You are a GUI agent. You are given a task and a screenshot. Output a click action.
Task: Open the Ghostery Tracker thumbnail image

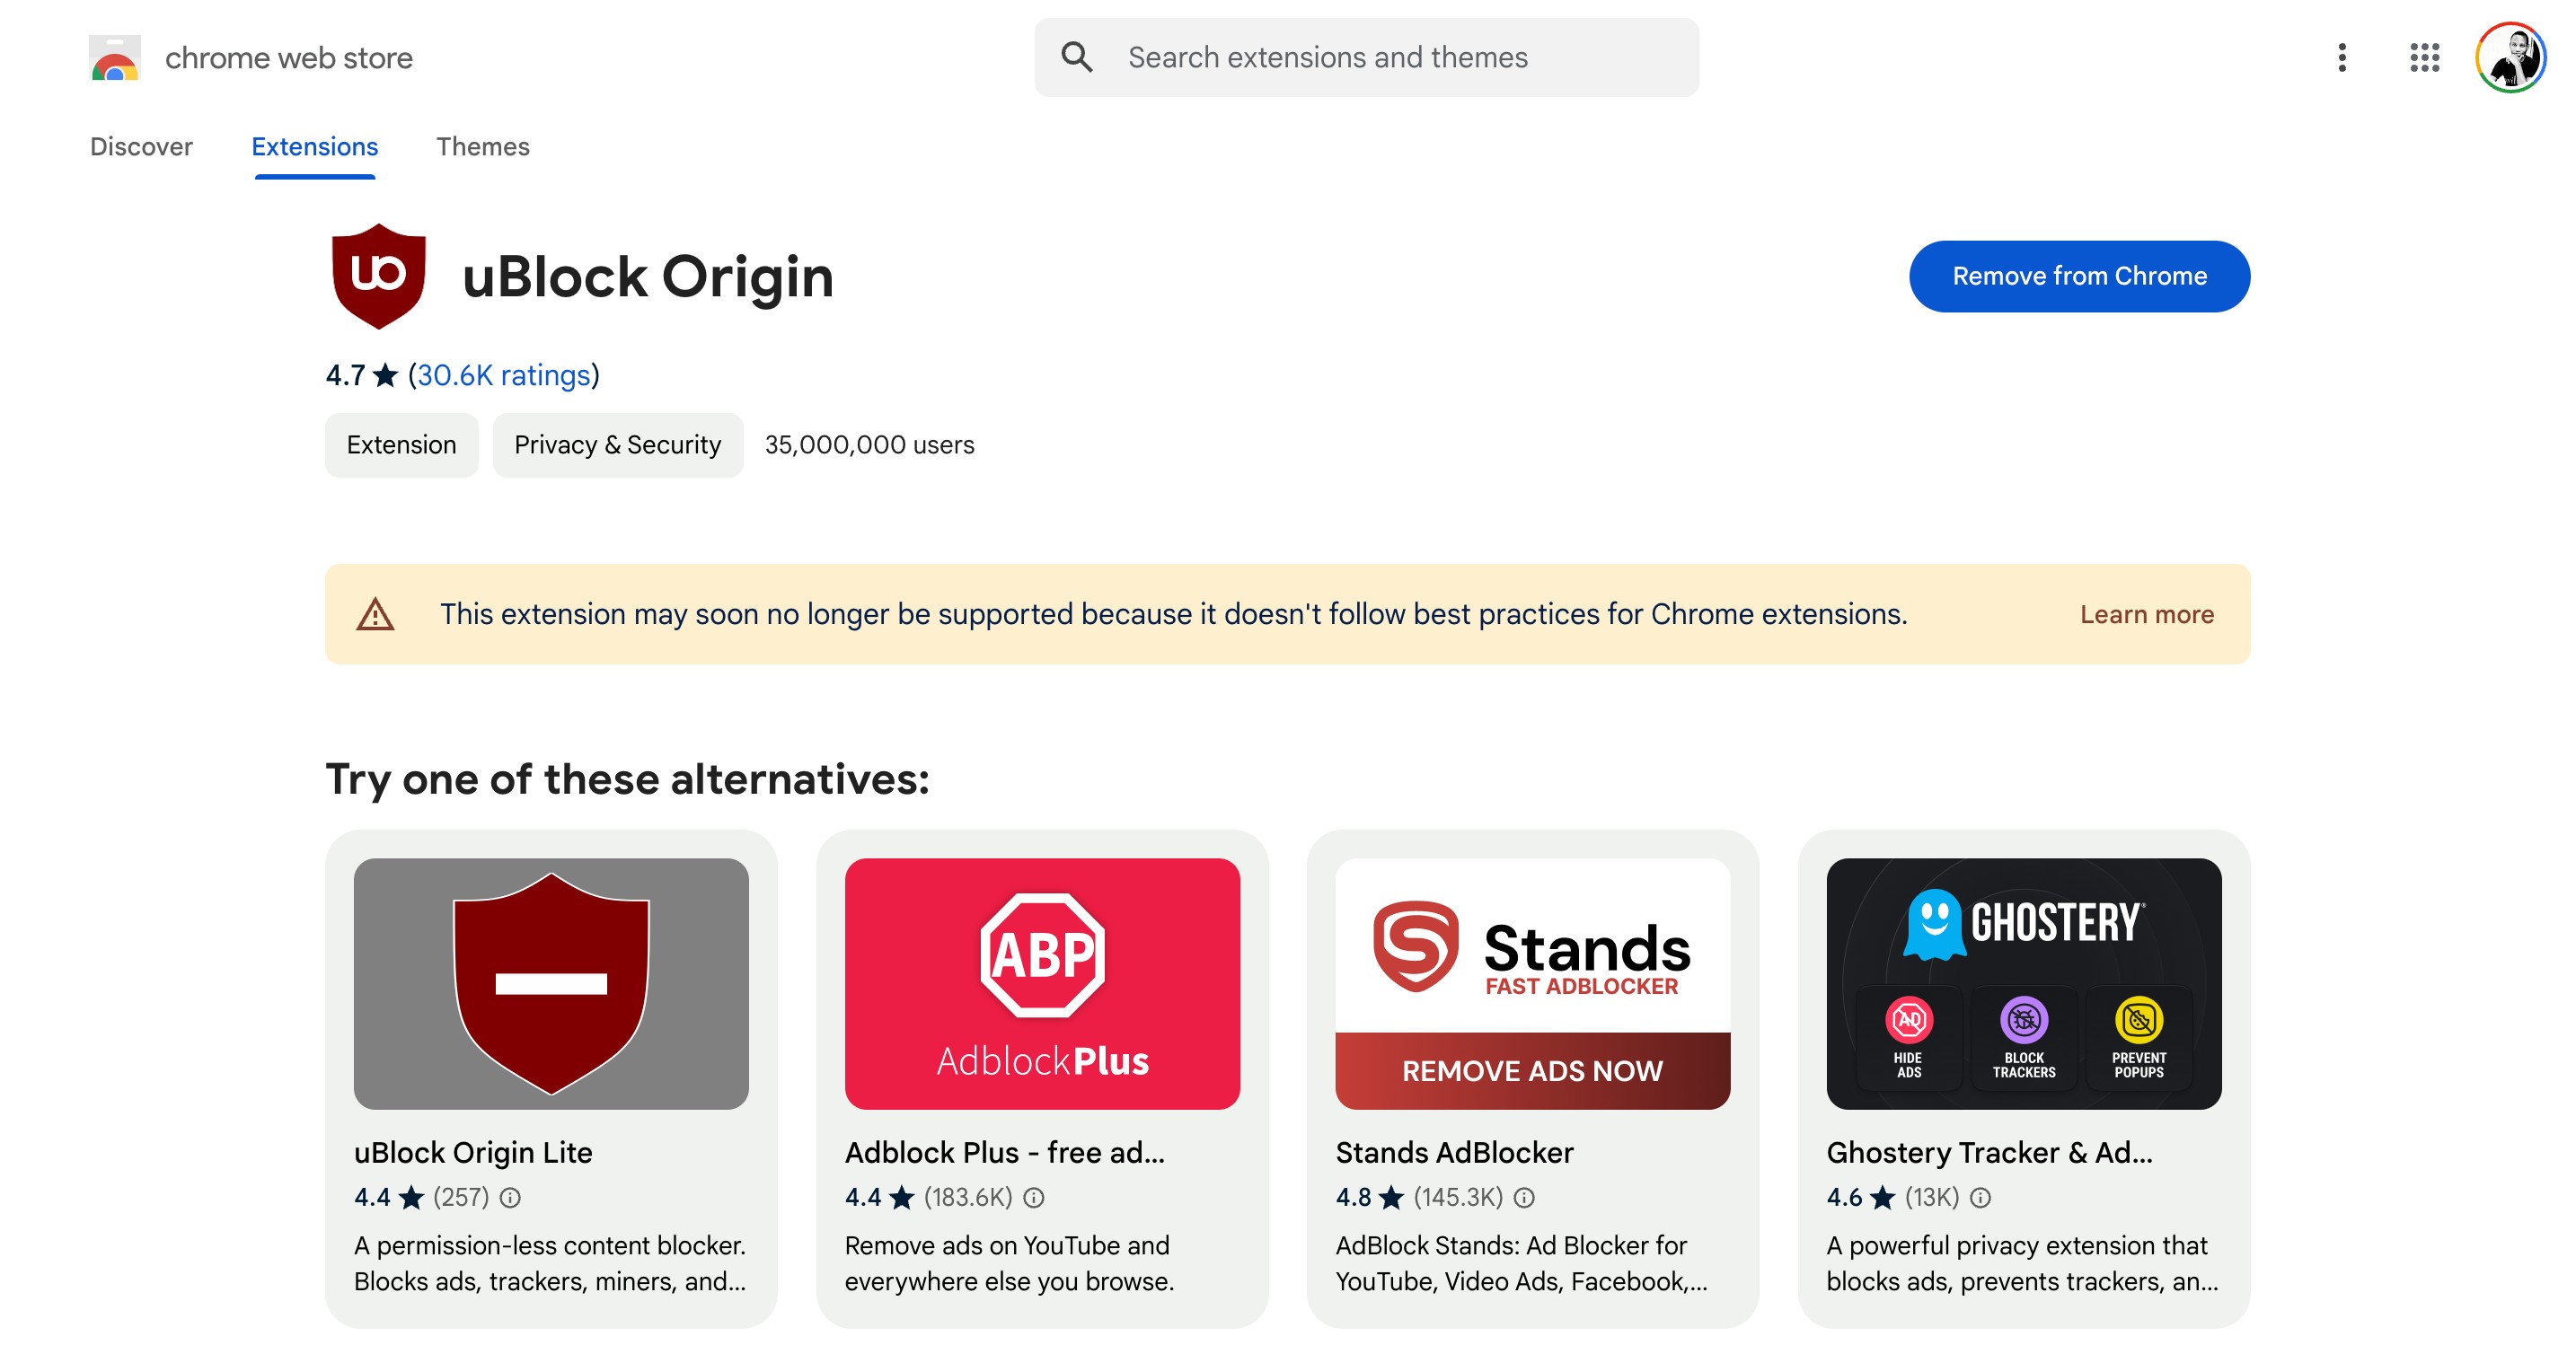(x=2023, y=983)
